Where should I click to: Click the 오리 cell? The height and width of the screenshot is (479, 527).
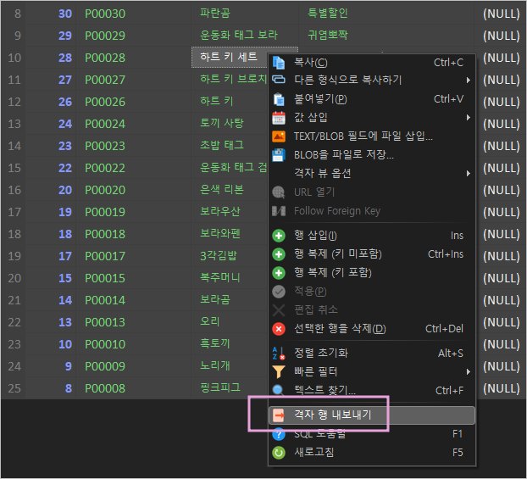coord(230,322)
